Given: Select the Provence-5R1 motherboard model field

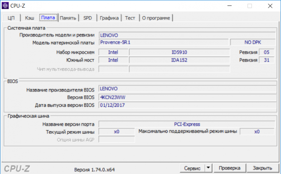Looking at the screenshot, I should coord(164,42).
